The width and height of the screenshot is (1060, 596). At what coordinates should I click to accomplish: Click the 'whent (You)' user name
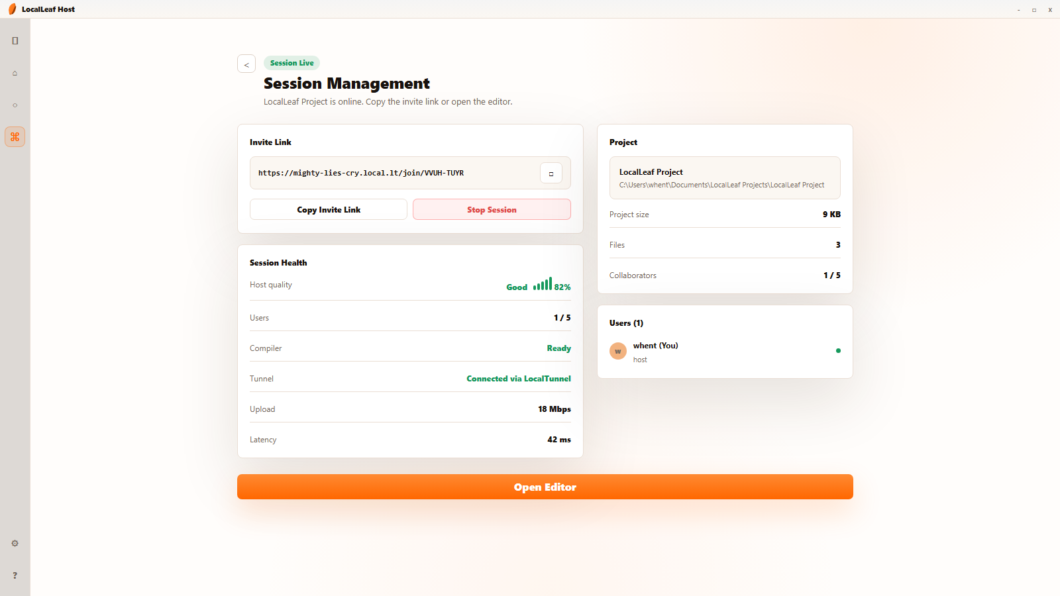(x=656, y=346)
